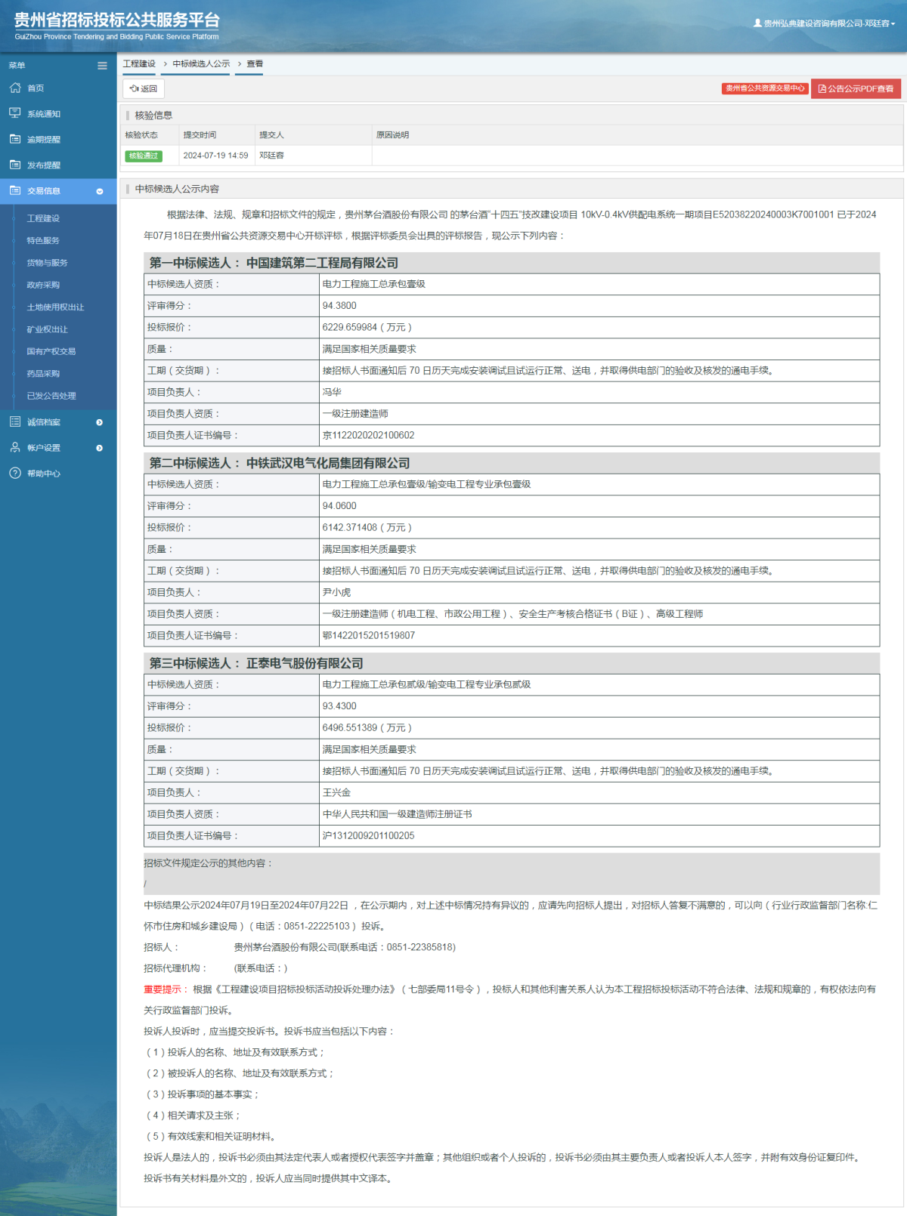Toggle the hamburger menu collapse icon
907x1216 pixels.
coord(102,66)
